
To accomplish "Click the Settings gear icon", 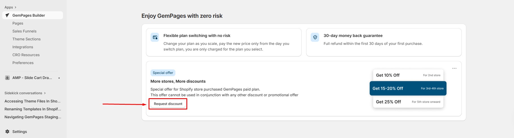I will pos(7,132).
